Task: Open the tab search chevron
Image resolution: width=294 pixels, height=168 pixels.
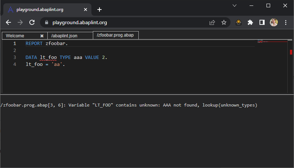Action: tap(235, 5)
